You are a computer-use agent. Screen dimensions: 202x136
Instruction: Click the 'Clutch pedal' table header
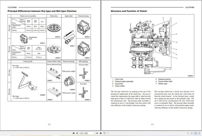(x=28, y=61)
